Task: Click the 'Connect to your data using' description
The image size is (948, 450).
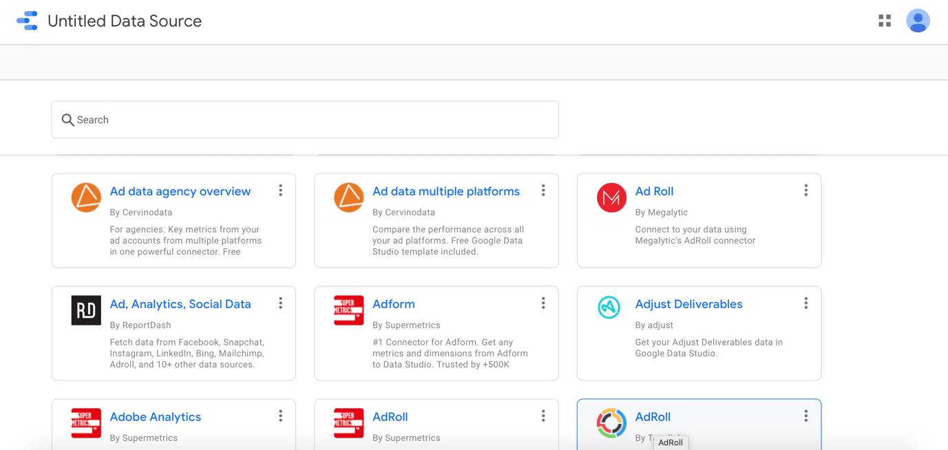Action: pos(695,235)
